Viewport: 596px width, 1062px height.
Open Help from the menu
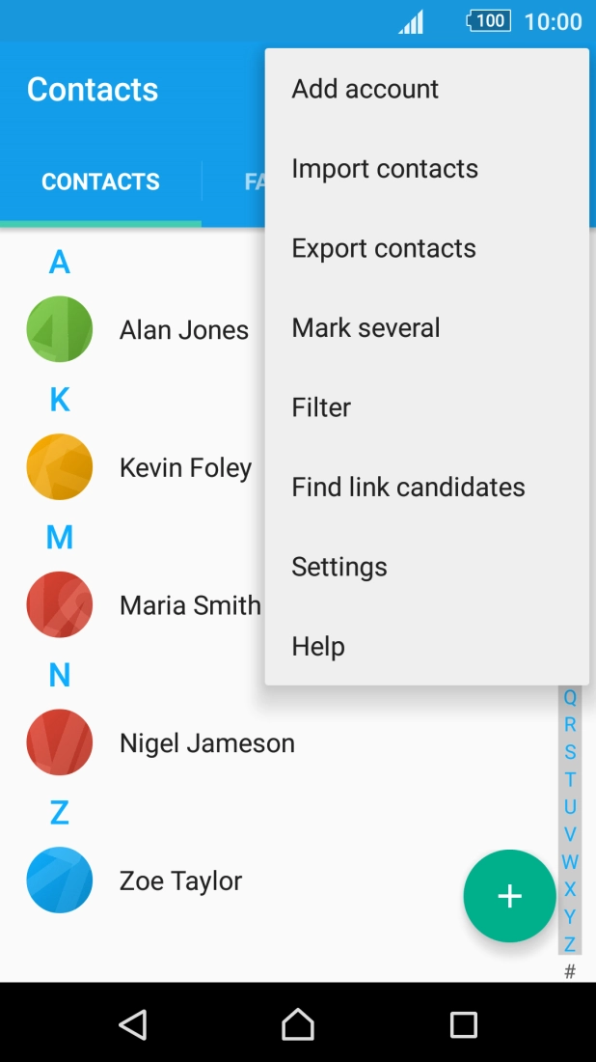pyautogui.click(x=318, y=646)
